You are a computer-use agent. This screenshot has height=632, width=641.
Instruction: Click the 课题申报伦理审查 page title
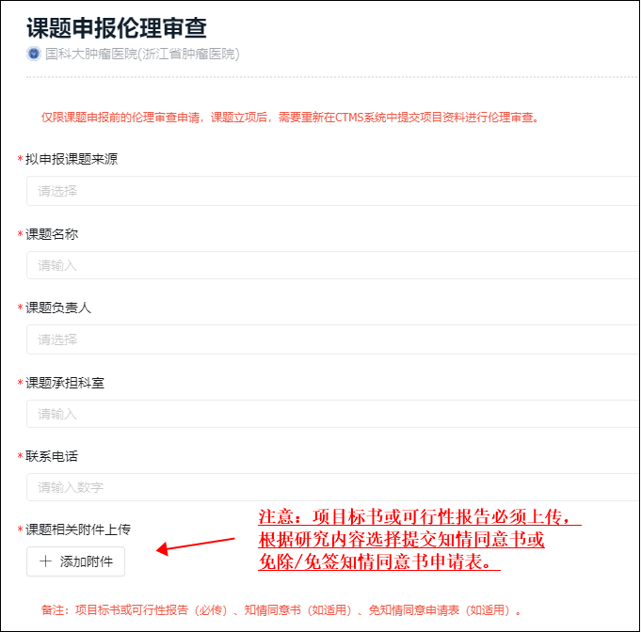[117, 28]
